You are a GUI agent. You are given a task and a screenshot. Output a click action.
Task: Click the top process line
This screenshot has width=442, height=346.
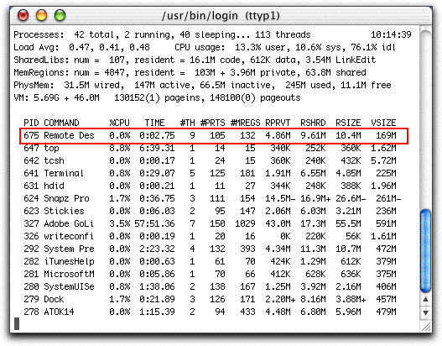[210, 148]
